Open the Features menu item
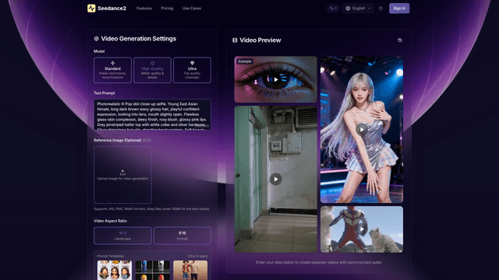This screenshot has width=499, height=280. point(144,9)
